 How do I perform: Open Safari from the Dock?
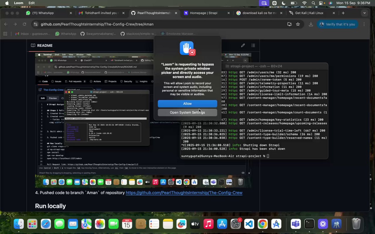point(46,224)
